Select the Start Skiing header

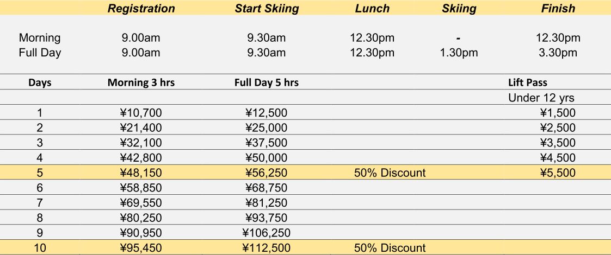(267, 9)
